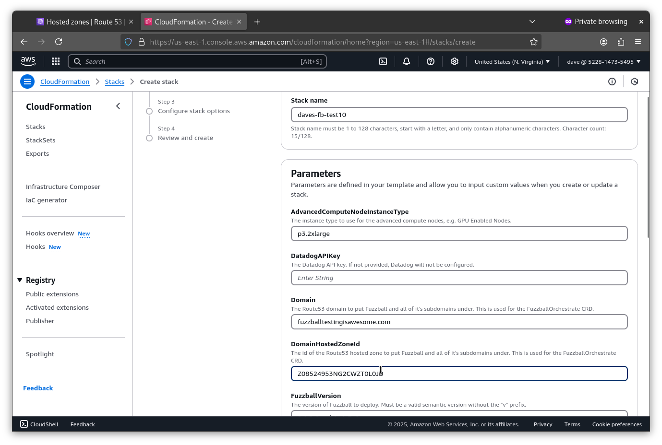This screenshot has width=662, height=445.
Task: Open the hexagon tools panel icon
Action: point(635,82)
